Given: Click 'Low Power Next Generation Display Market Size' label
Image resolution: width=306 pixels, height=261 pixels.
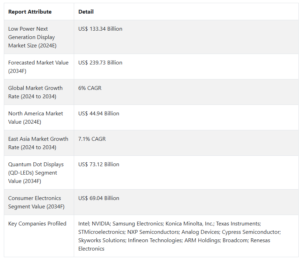Looking at the screenshot, I should coord(32,37).
